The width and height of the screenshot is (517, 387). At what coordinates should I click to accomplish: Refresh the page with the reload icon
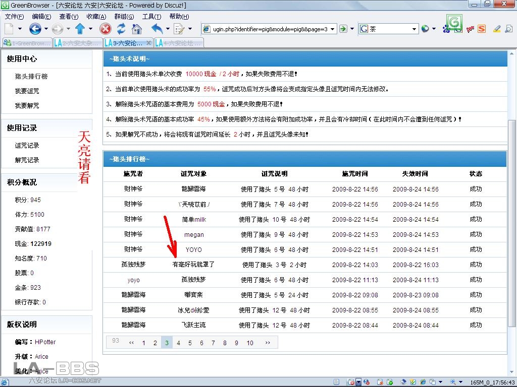pos(121,29)
